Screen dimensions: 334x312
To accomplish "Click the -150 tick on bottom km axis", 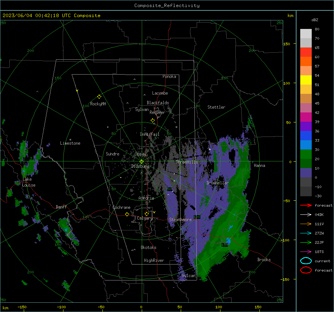I will click(x=22, y=307).
